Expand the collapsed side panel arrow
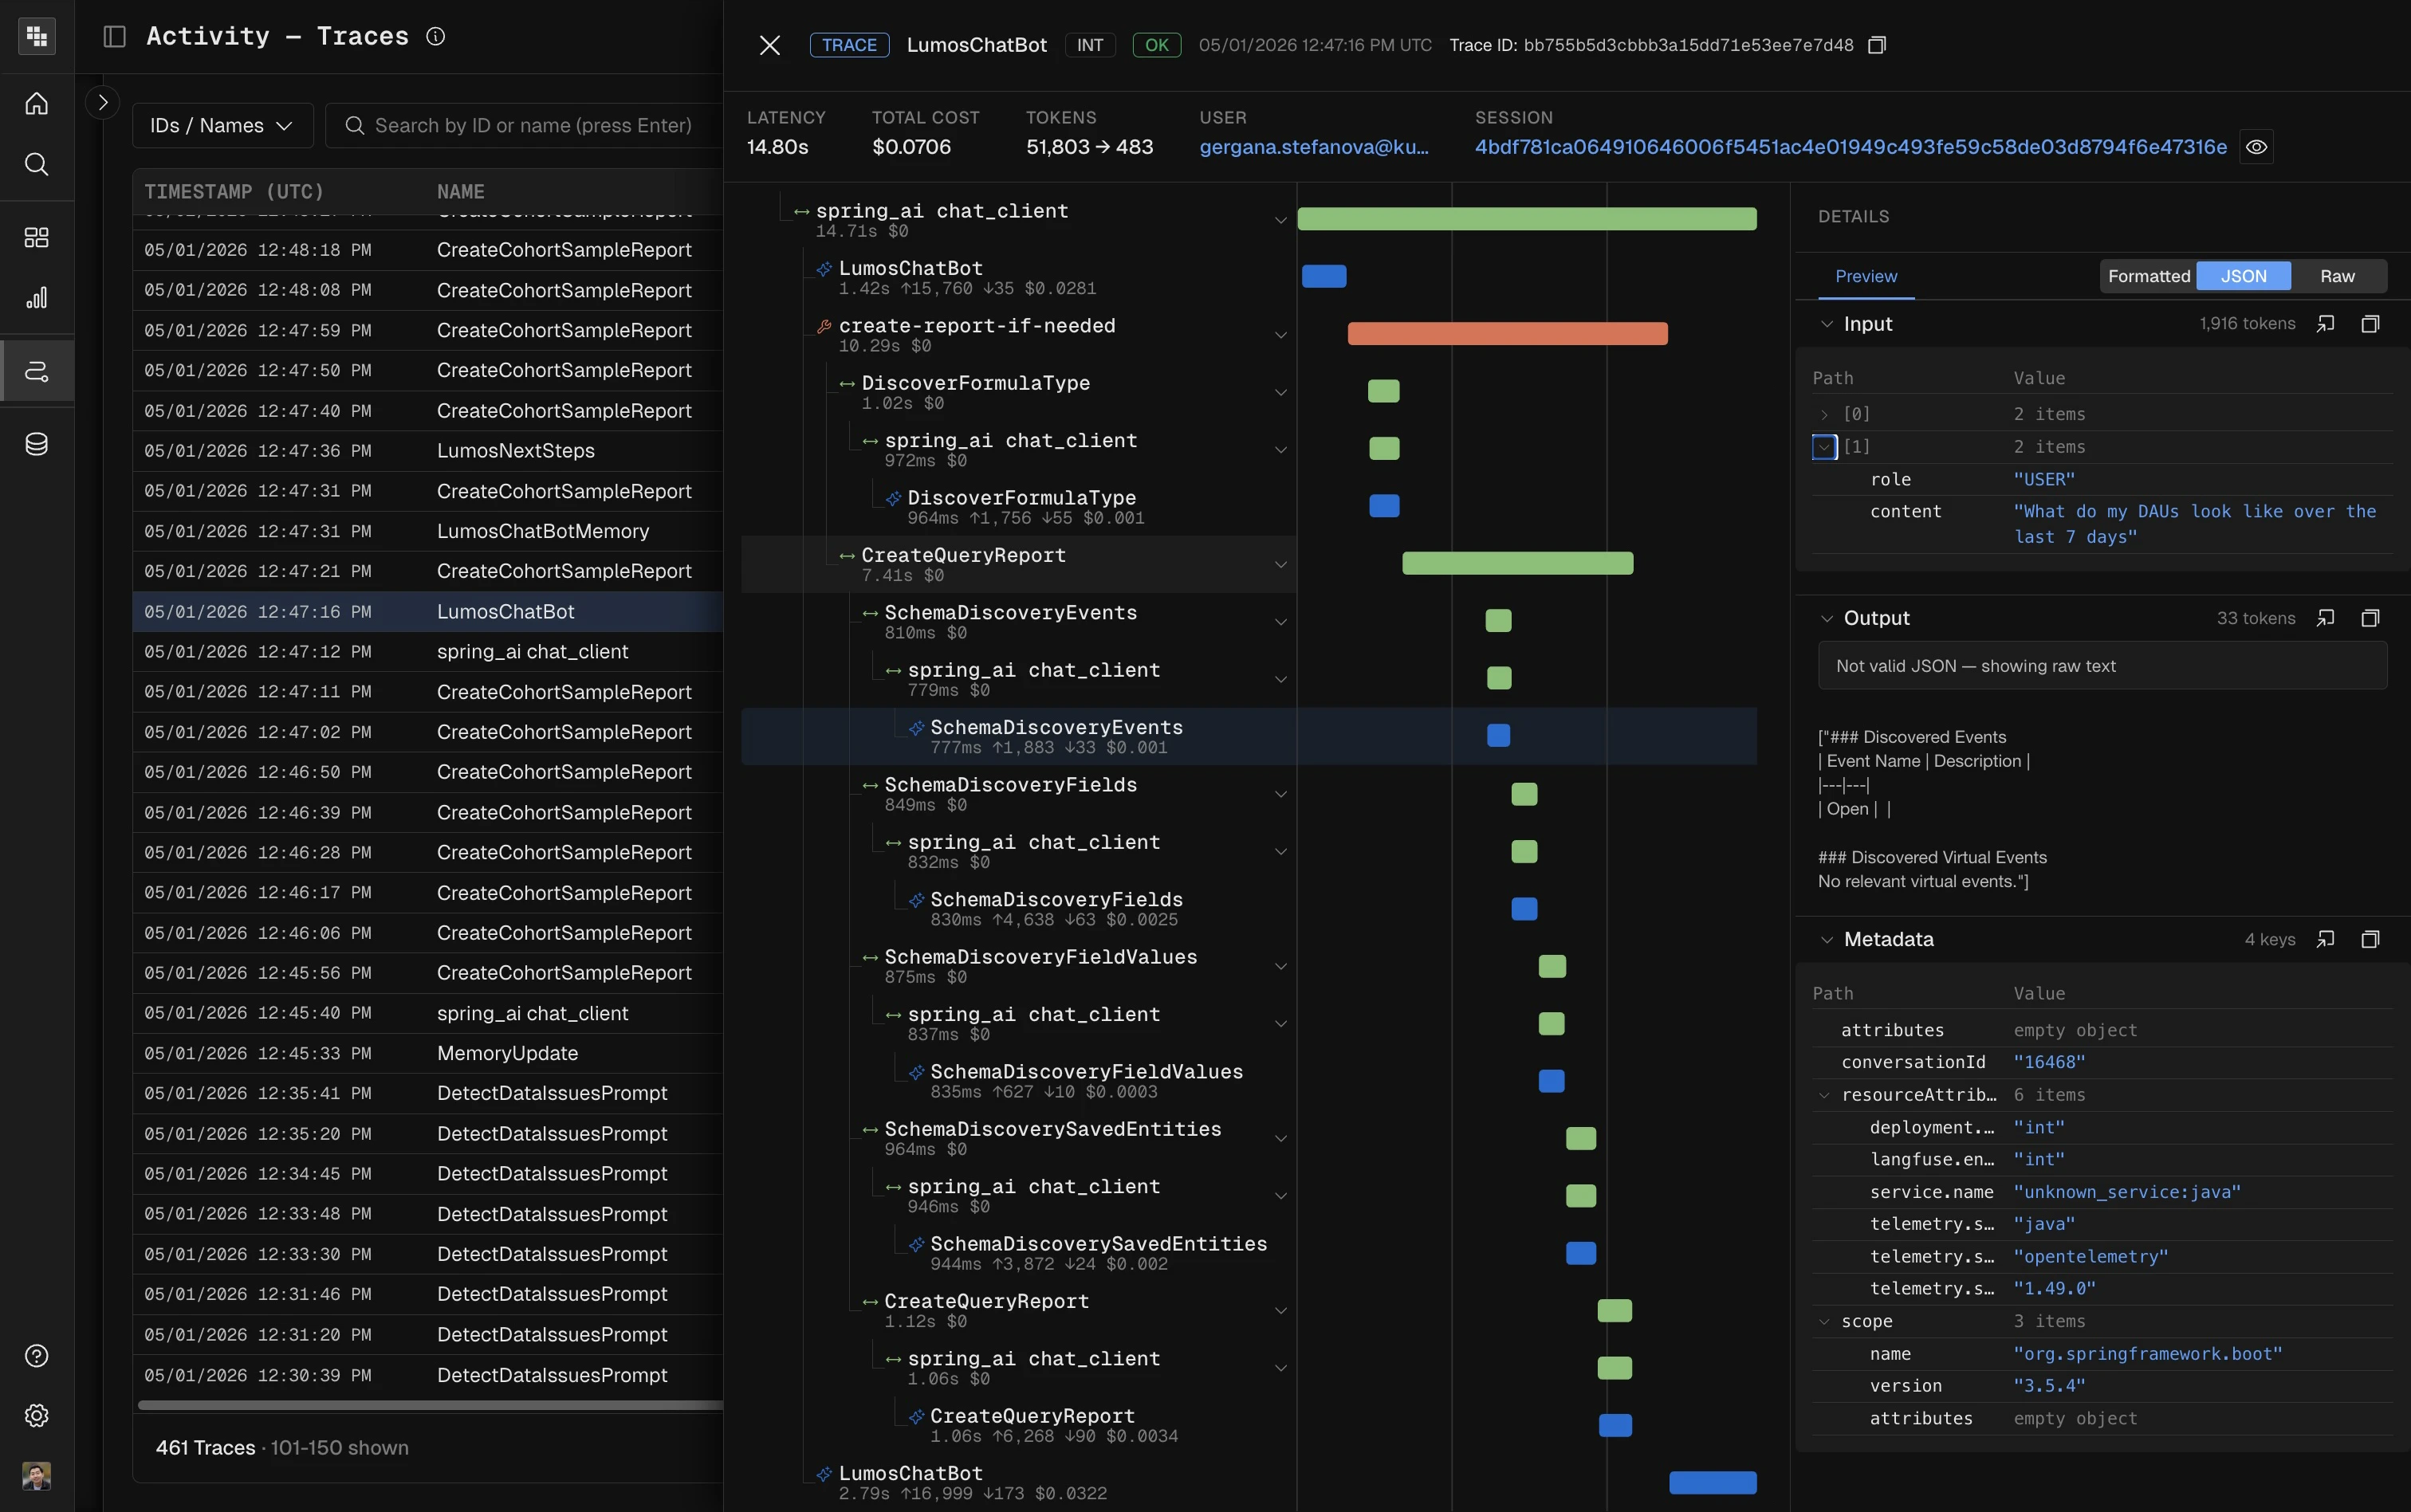Screen dimensions: 2411x1512 pyautogui.click(x=102, y=102)
